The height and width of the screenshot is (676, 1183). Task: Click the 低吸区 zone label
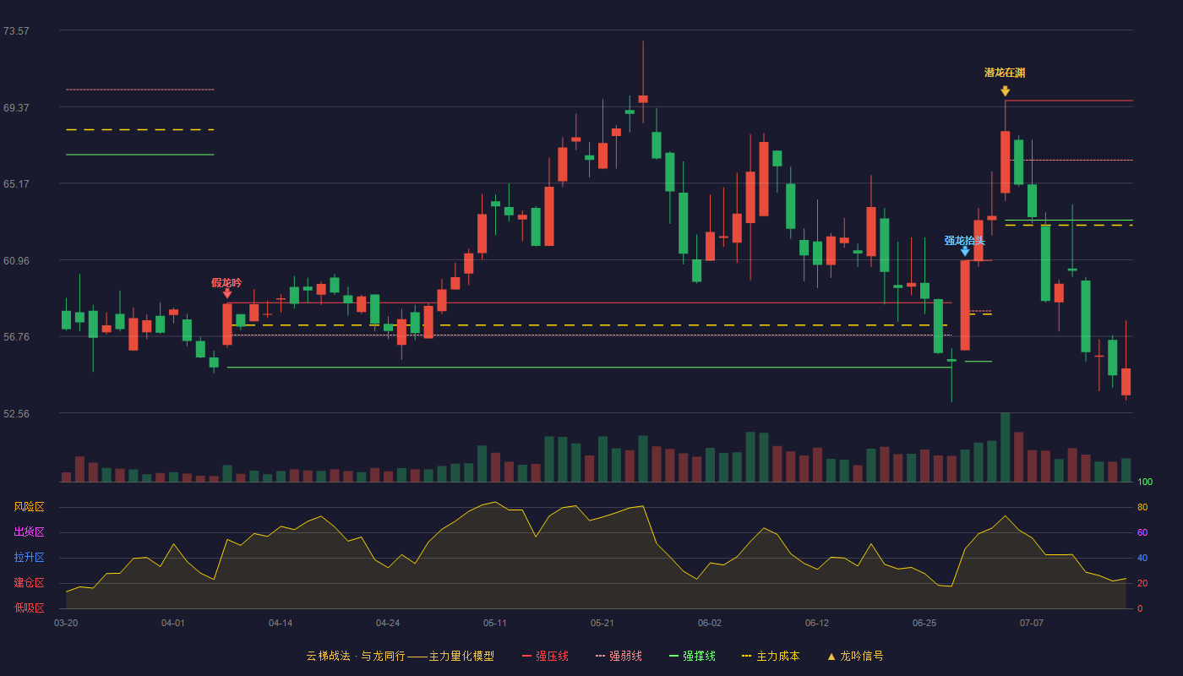pyautogui.click(x=29, y=608)
